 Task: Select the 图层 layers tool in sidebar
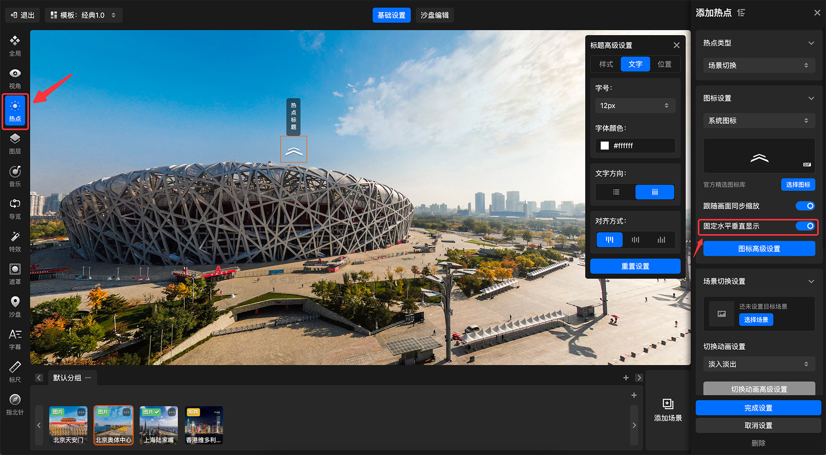(15, 139)
